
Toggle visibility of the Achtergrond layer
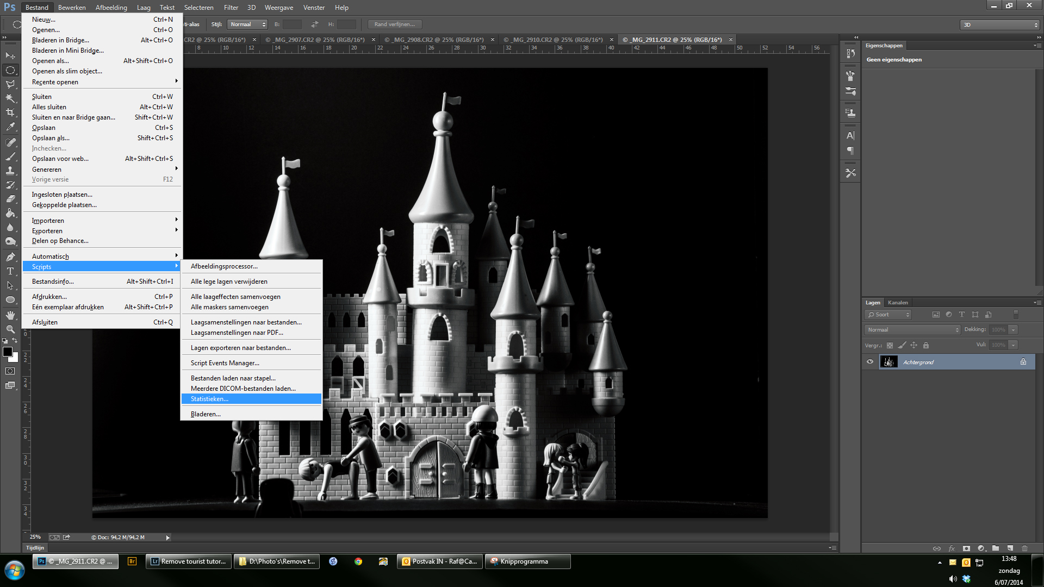(x=870, y=362)
